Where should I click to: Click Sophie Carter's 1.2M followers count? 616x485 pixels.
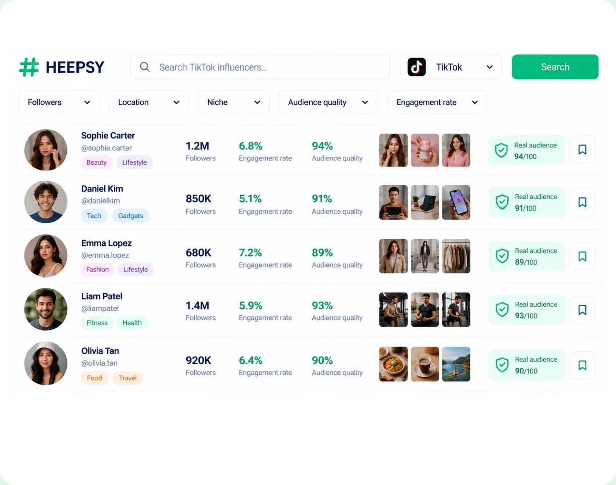click(197, 146)
